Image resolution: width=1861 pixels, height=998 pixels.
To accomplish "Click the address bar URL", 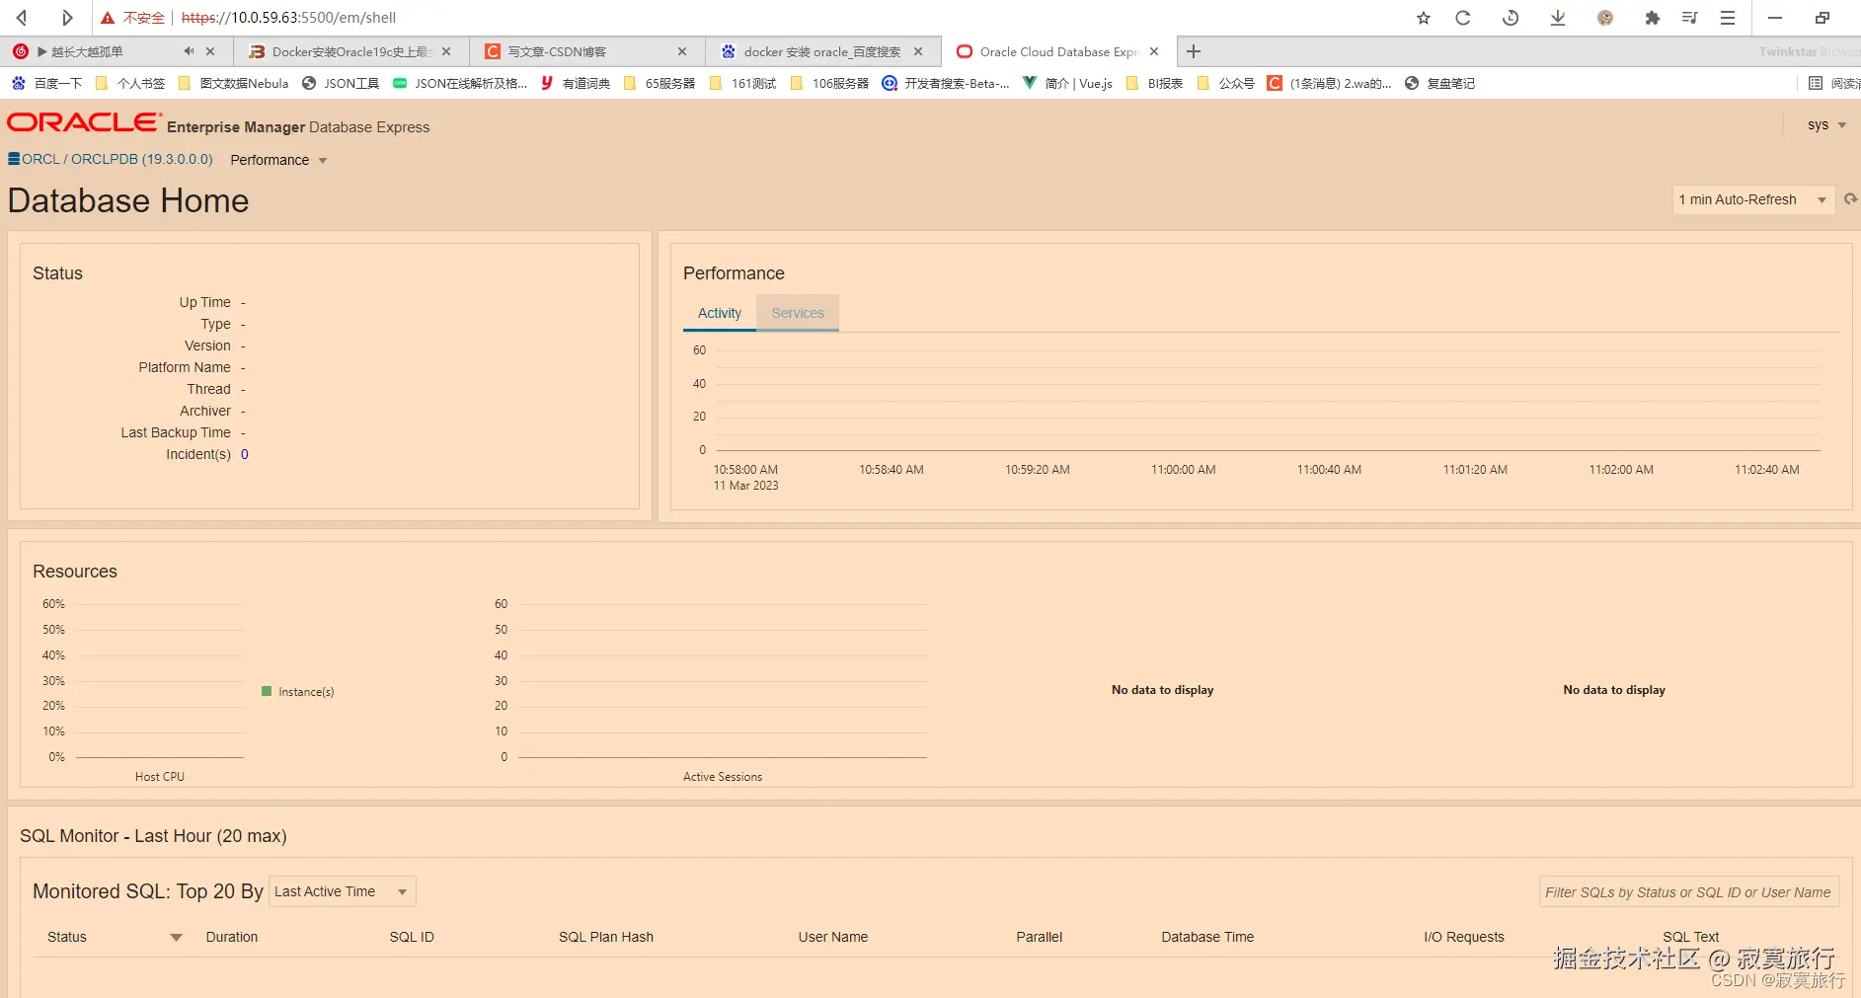I will point(289,18).
